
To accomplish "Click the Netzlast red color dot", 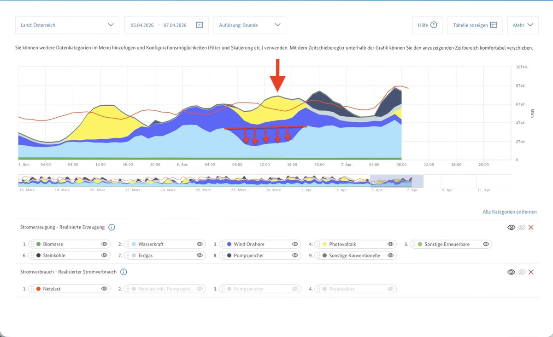I will (39, 289).
